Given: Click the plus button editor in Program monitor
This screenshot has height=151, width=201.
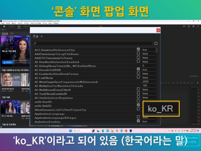Looking at the screenshot, I should pos(197,83).
